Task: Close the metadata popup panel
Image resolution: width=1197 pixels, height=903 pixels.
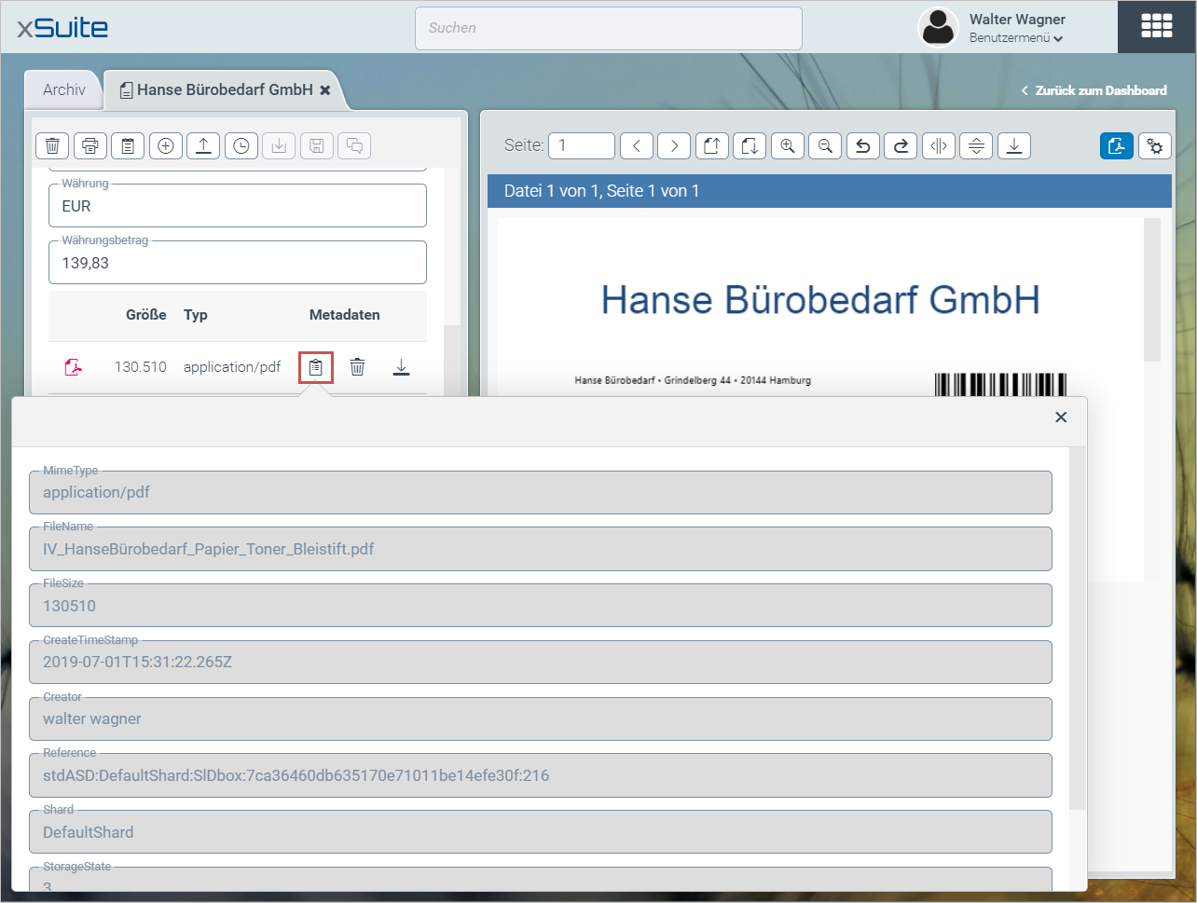Action: (x=1061, y=417)
